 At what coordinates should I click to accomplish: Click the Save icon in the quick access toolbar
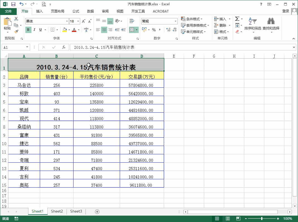13,4
